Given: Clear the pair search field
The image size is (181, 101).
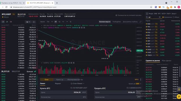Looking at the screenshot, I should [x=160, y=17].
